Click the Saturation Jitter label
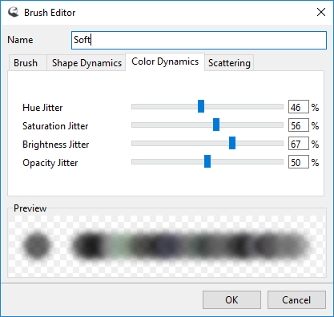The width and height of the screenshot is (334, 317). pos(55,126)
